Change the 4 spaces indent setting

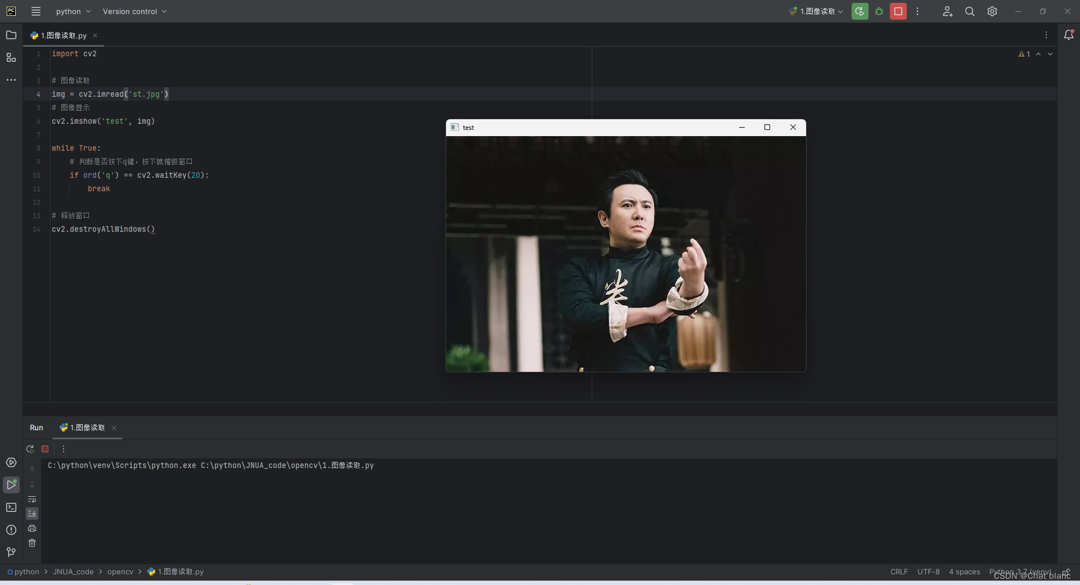[964, 571]
